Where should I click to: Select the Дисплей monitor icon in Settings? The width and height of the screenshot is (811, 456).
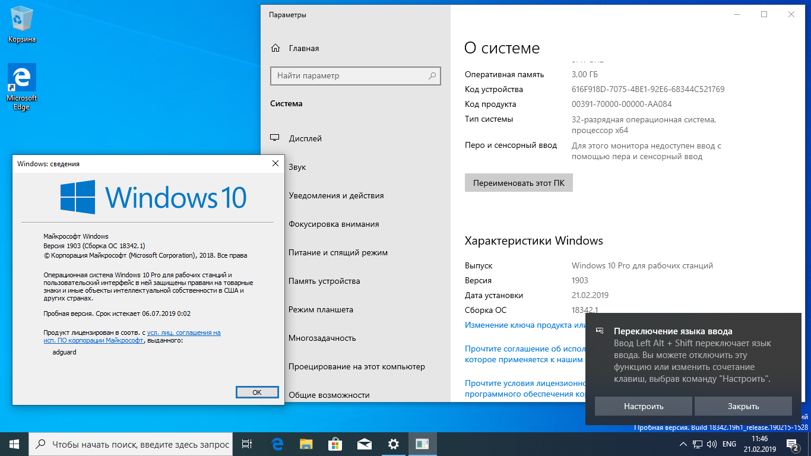(x=275, y=138)
